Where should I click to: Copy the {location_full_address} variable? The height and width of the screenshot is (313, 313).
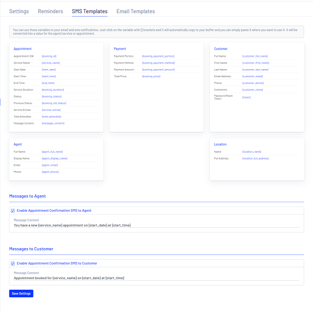click(255, 158)
